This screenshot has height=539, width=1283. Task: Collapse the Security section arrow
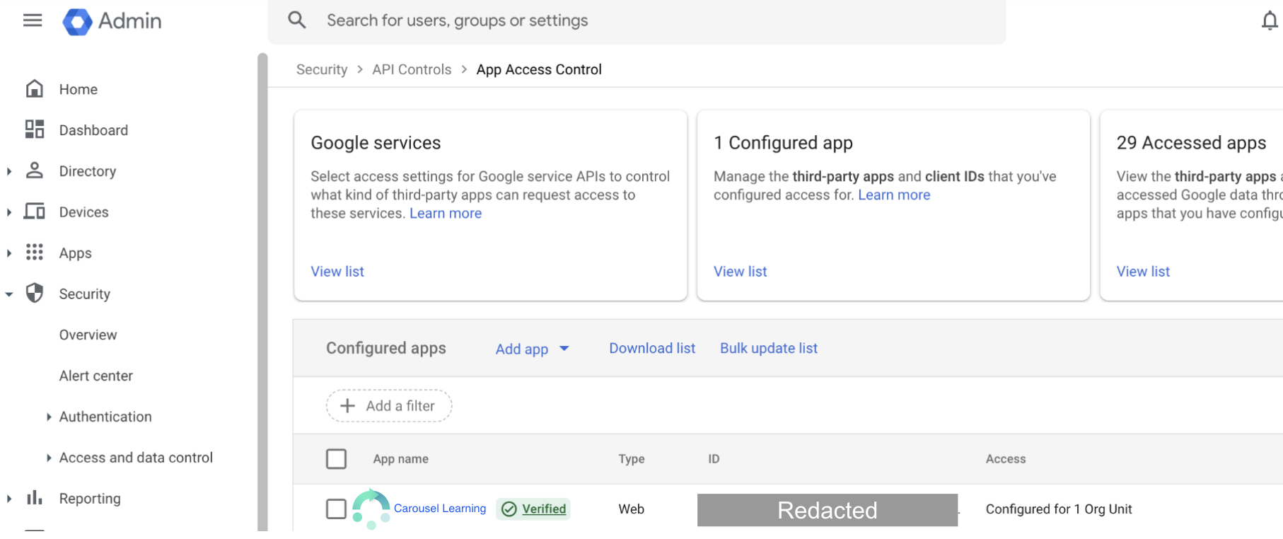tap(9, 294)
